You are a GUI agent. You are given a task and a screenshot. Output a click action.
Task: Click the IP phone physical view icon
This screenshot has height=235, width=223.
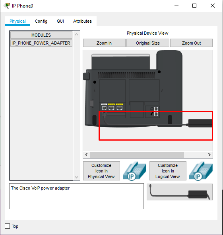[134, 171]
